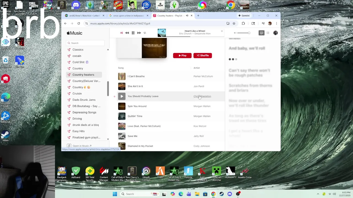
Task: Click the now playing album thumbnail
Action: point(162,33)
